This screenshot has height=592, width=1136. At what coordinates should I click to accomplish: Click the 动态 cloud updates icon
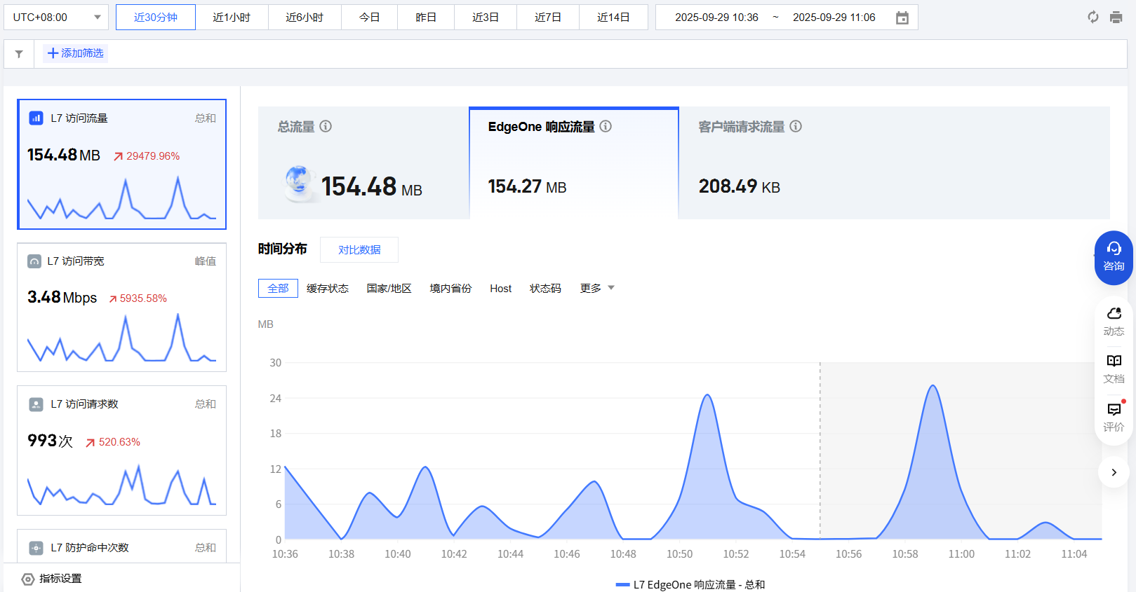[1114, 321]
